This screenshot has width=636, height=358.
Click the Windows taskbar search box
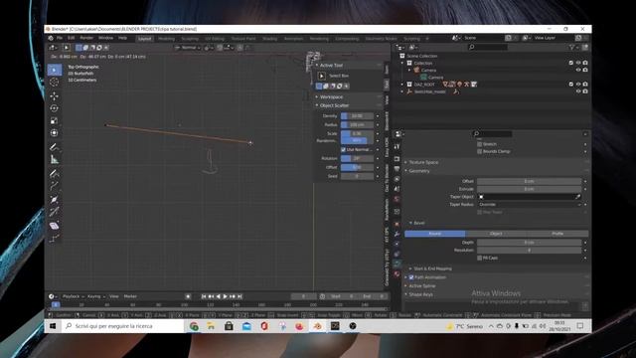123,326
